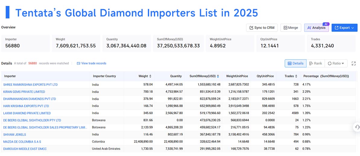Click the 829.6609 QtyUnitPrice cell
Viewport: 360px width, 156px height.
pos(268,99)
